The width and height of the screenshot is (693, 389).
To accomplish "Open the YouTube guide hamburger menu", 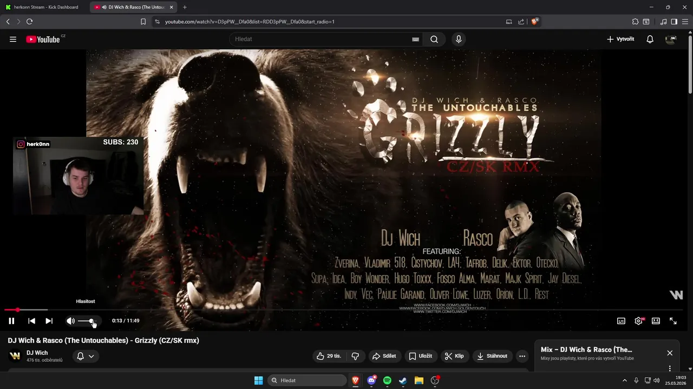I will [x=13, y=39].
